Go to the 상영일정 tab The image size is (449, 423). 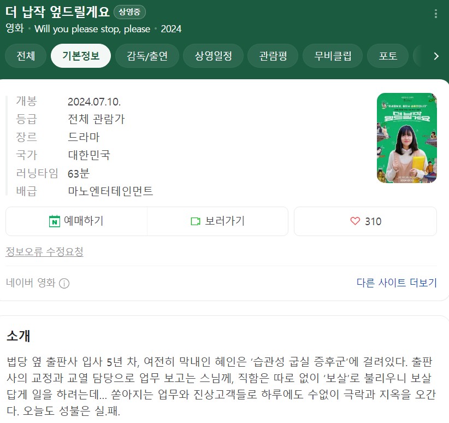tap(214, 56)
